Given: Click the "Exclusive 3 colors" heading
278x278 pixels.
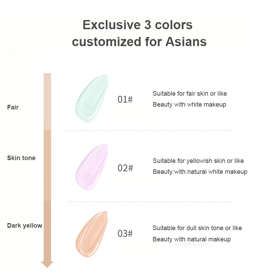Looking at the screenshot, I should pos(138,25).
